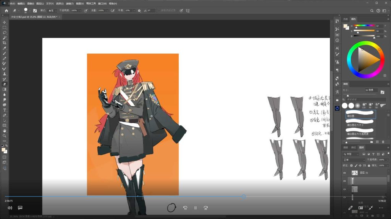This screenshot has height=219, width=391.
Task: Open layer fill 100% dropdown
Action: pyautogui.click(x=387, y=165)
